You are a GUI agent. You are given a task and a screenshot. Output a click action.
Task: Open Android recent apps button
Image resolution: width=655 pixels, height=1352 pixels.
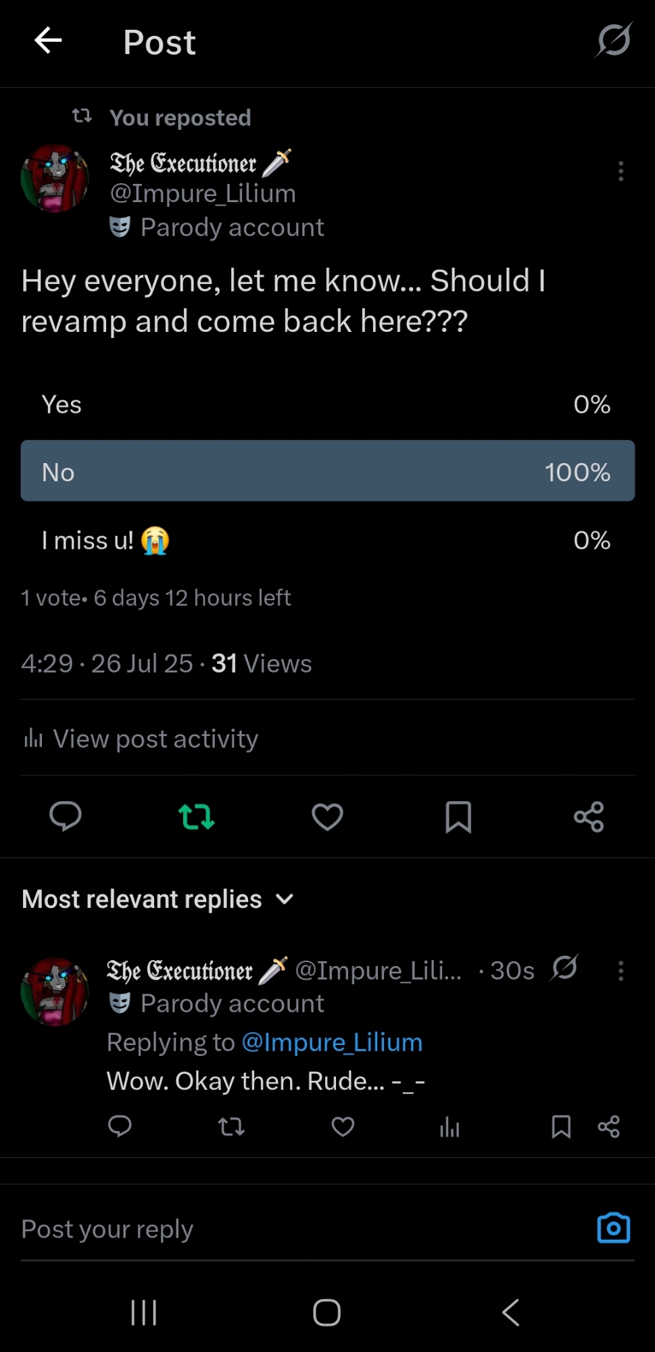point(144,1313)
